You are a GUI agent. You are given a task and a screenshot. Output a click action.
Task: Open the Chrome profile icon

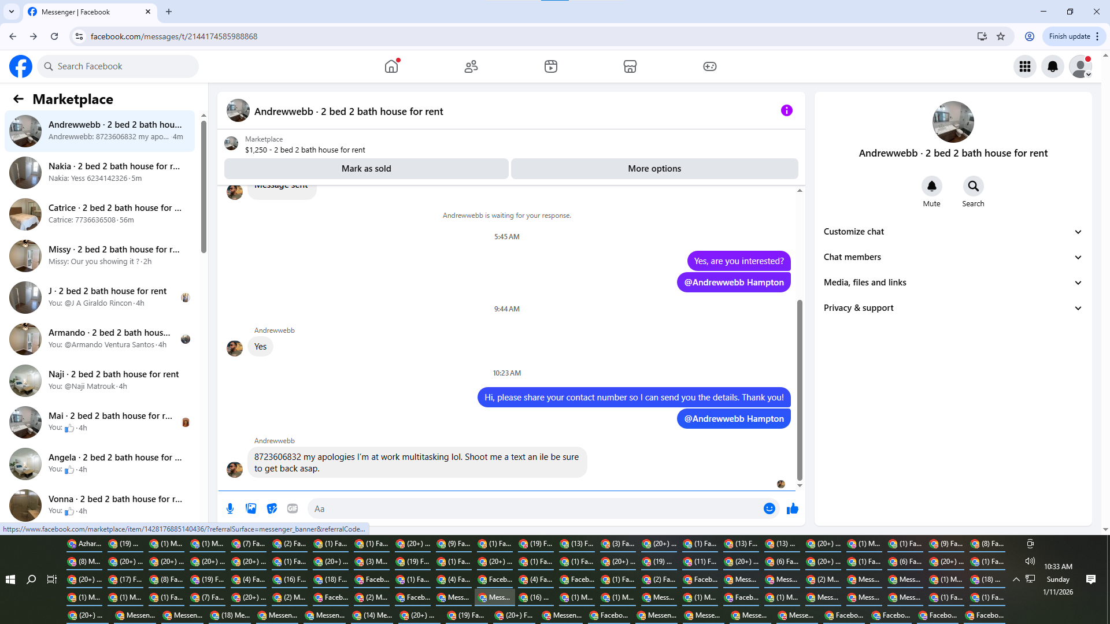pyautogui.click(x=1030, y=36)
